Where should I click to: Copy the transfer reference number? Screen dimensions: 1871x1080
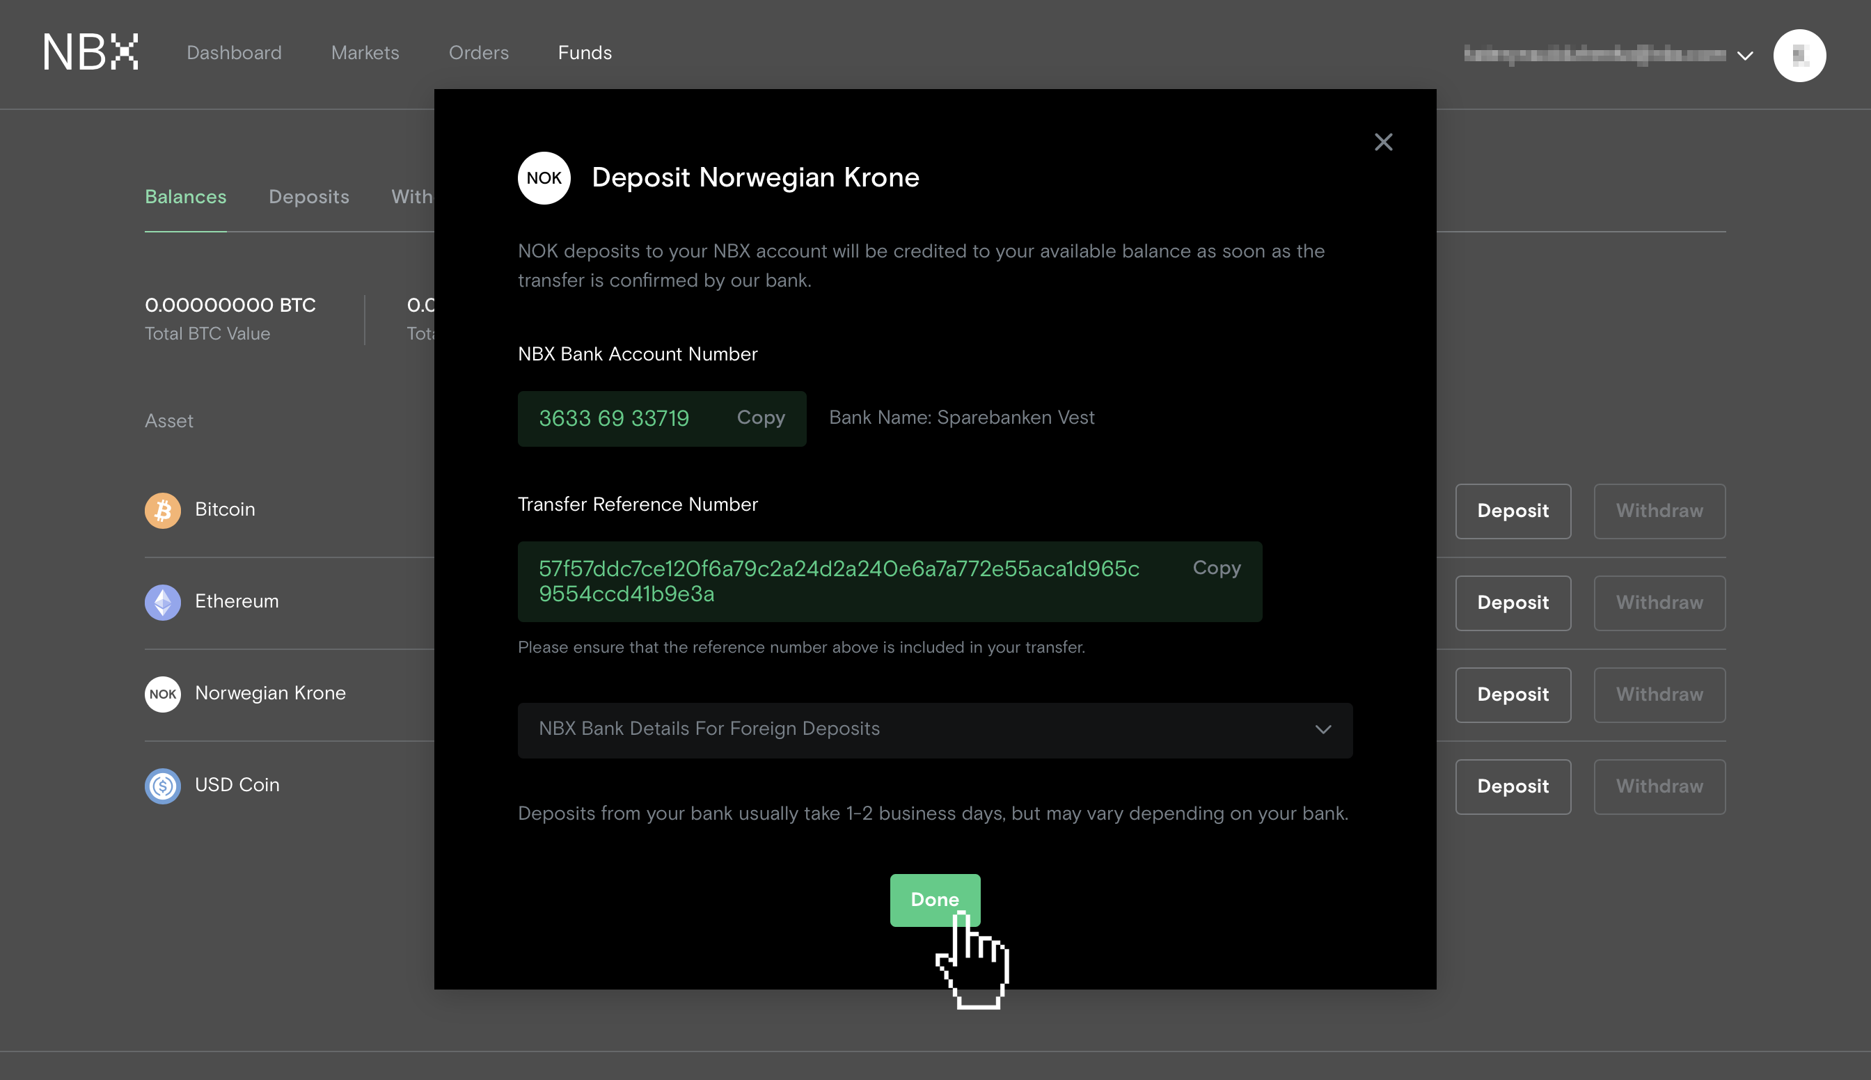pos(1216,569)
